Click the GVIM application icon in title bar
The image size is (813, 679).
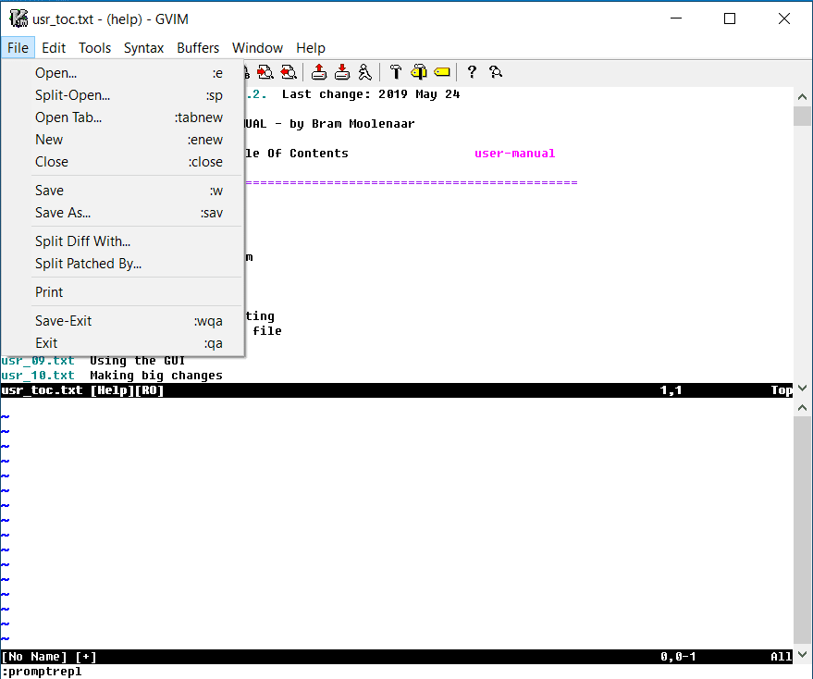click(x=18, y=19)
